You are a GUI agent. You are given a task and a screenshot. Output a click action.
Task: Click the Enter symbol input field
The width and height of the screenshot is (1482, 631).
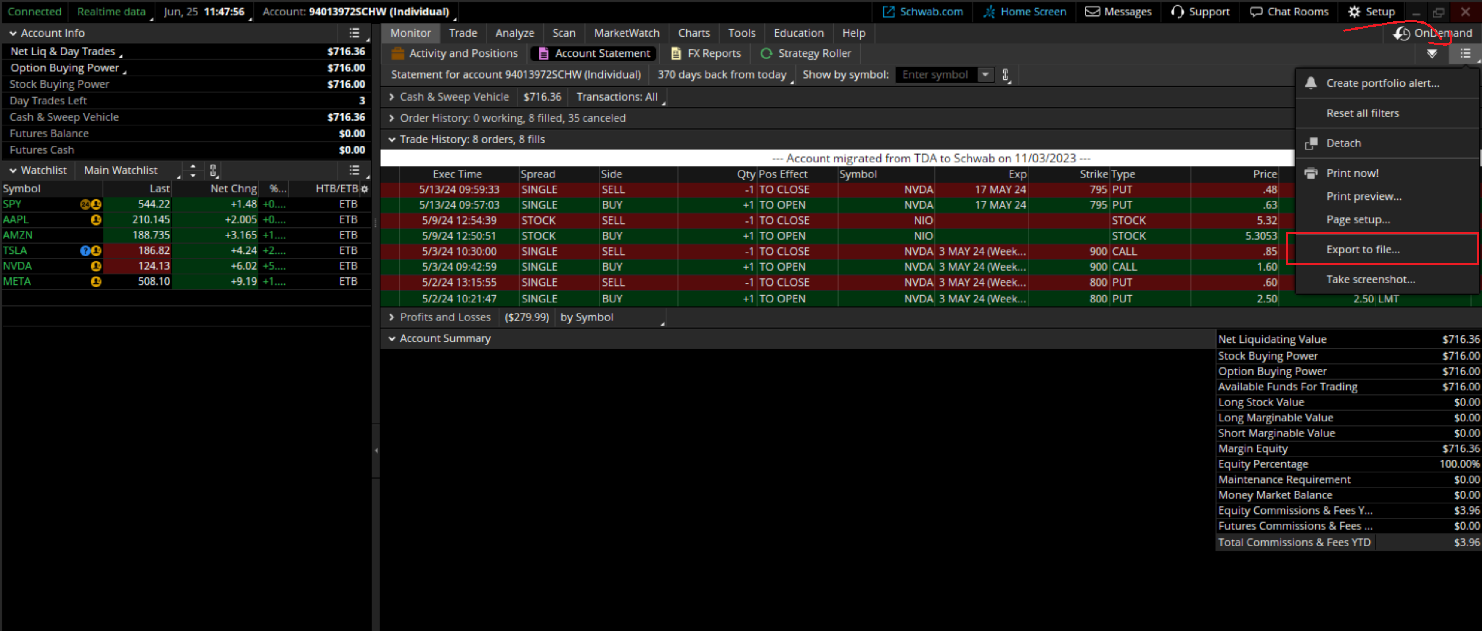[934, 75]
